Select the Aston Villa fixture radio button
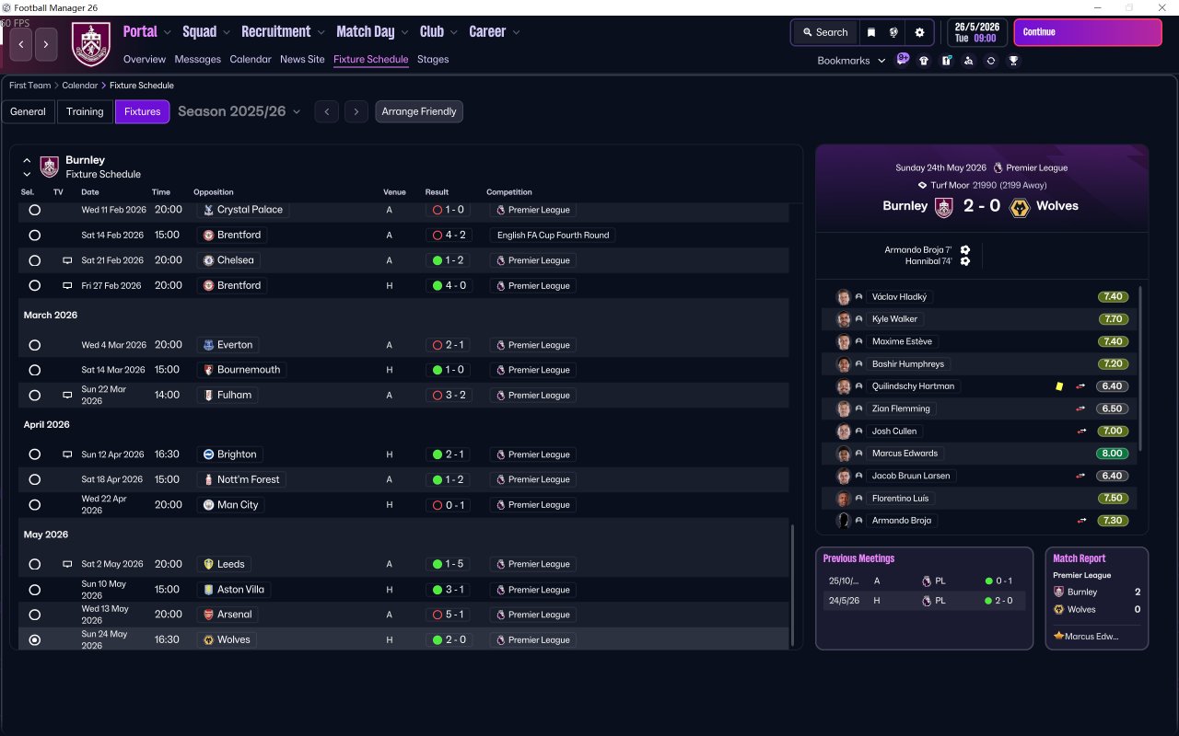The width and height of the screenshot is (1179, 736). [35, 590]
